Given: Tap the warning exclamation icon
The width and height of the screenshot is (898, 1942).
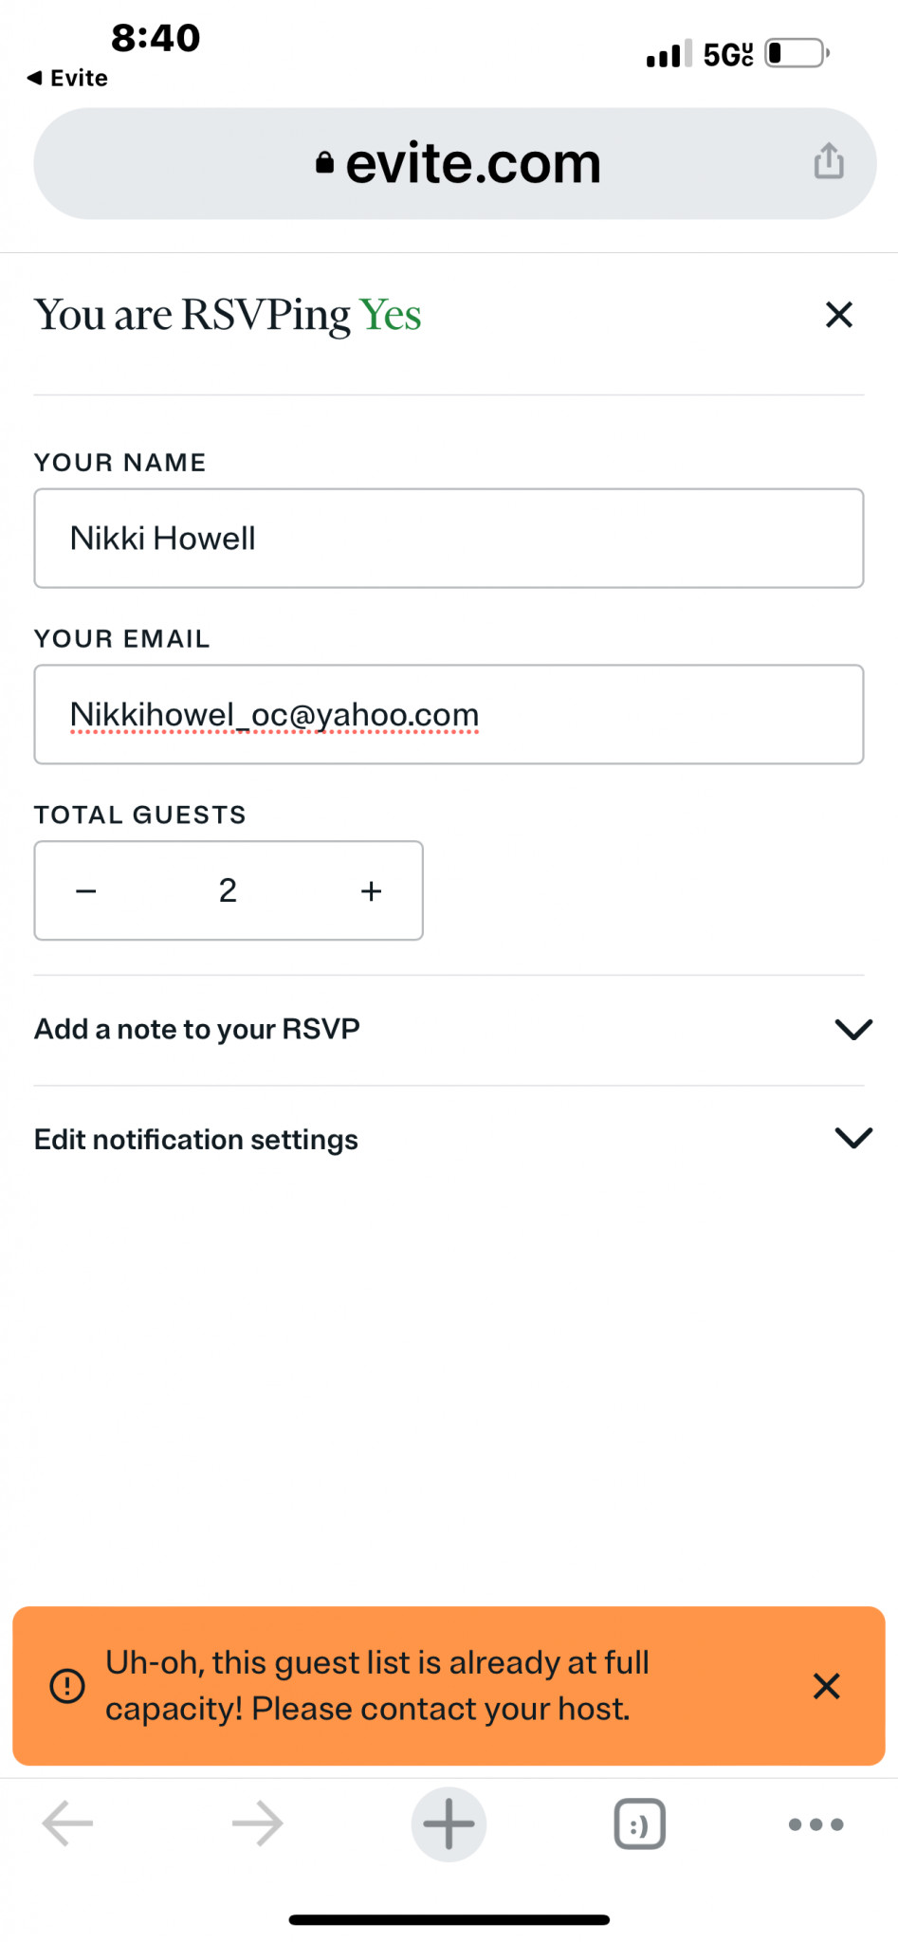Looking at the screenshot, I should (x=67, y=1686).
